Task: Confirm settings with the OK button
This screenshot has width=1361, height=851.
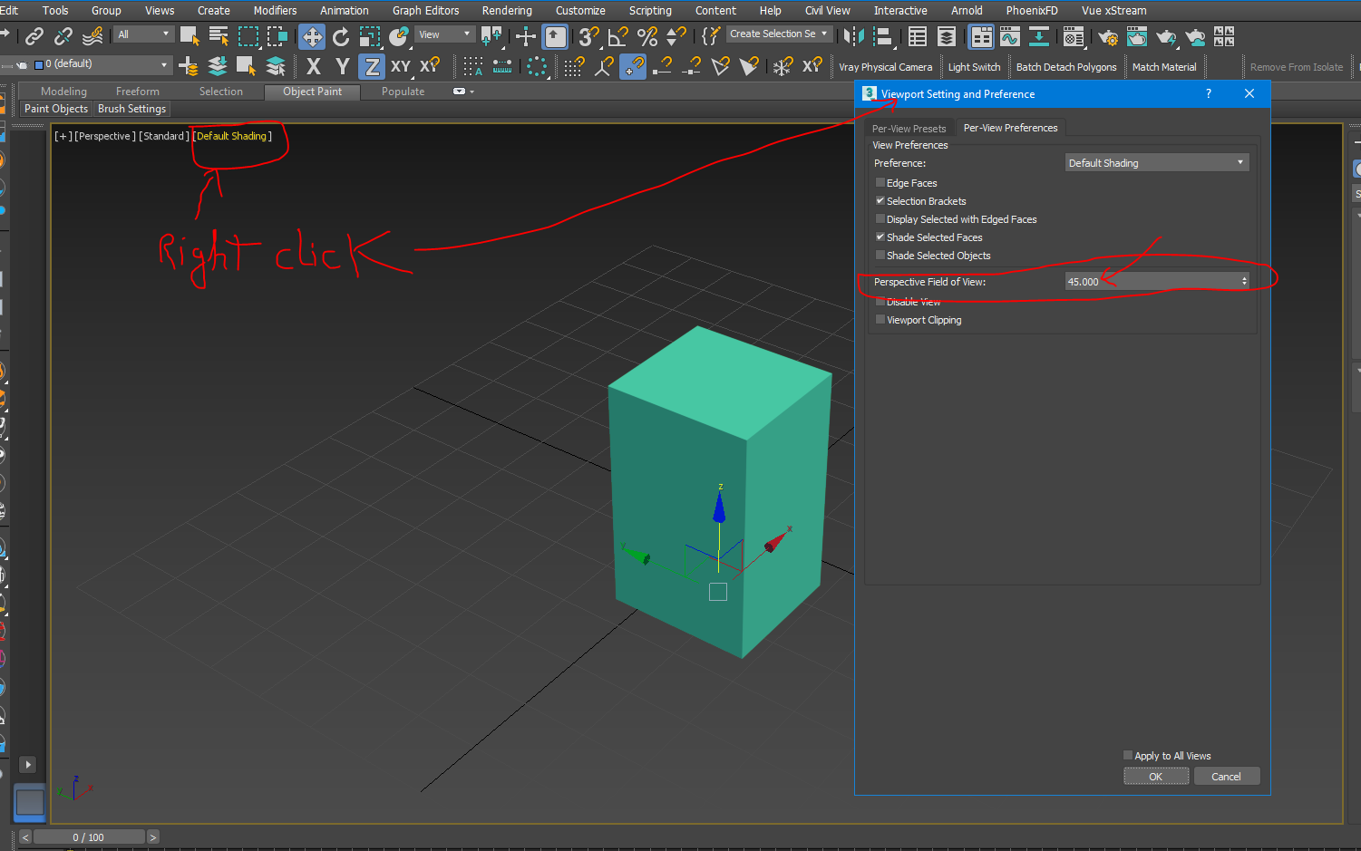Action: click(x=1156, y=776)
